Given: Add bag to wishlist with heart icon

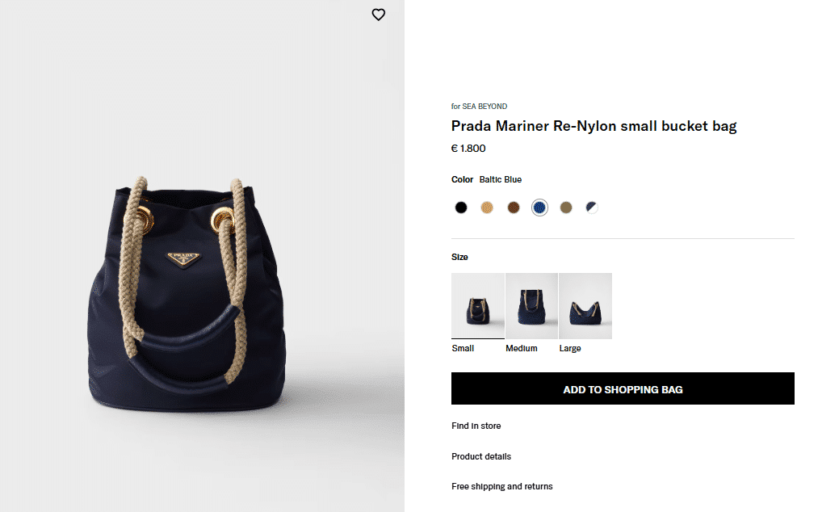Looking at the screenshot, I should 378,15.
